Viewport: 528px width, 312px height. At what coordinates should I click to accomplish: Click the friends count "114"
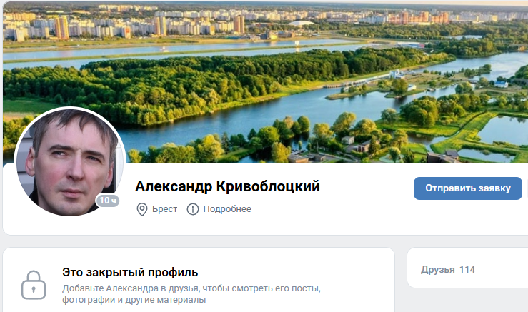[467, 270]
